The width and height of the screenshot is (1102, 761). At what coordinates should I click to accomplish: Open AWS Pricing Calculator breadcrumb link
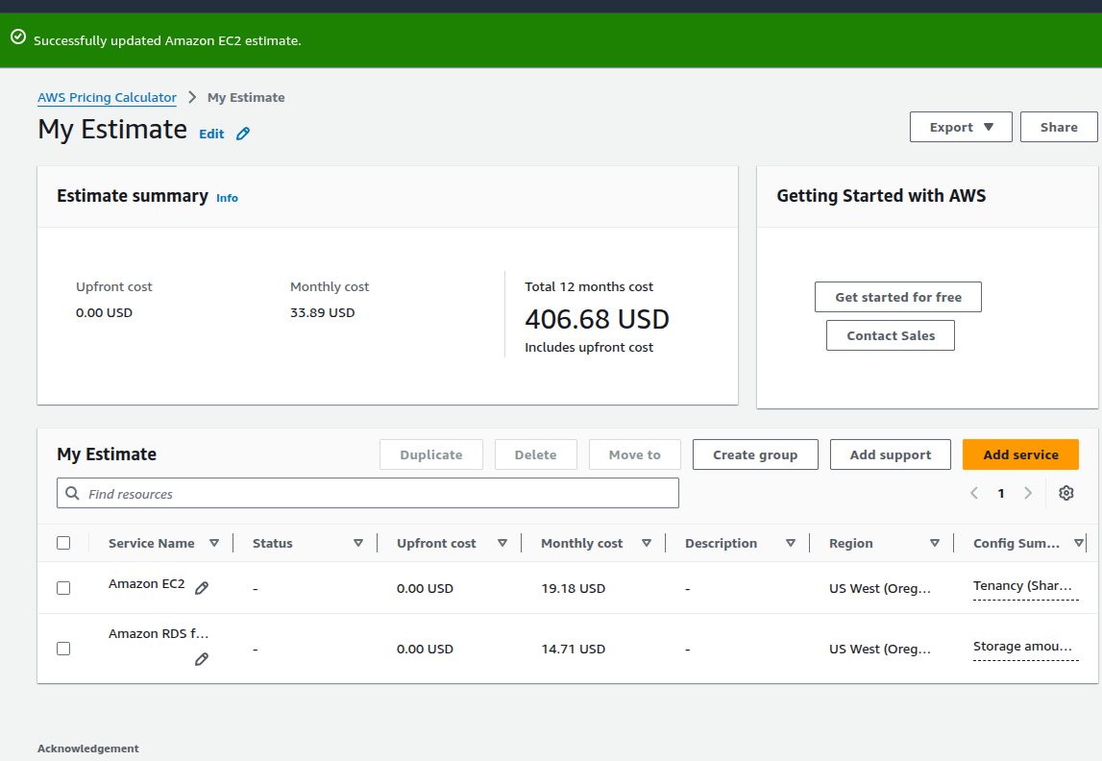[x=107, y=98]
